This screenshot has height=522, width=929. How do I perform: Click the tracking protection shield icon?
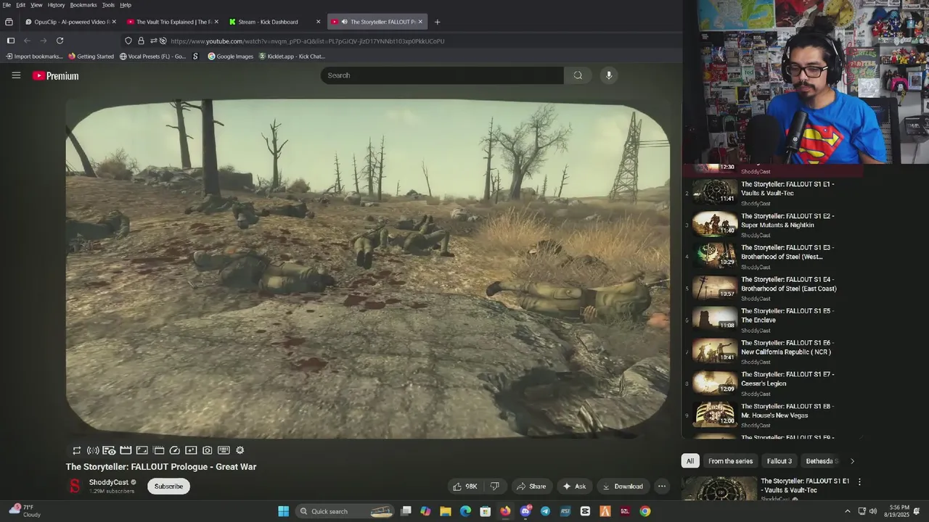point(128,41)
